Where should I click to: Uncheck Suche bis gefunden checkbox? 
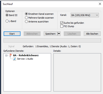62,23
